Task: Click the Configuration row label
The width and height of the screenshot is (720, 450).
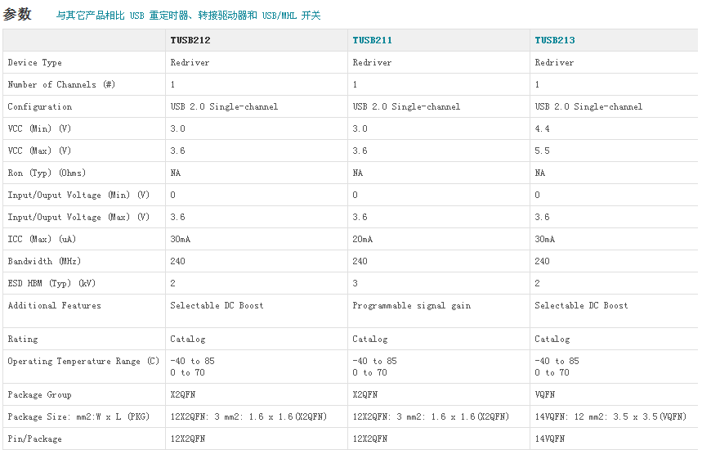Action: 40,106
